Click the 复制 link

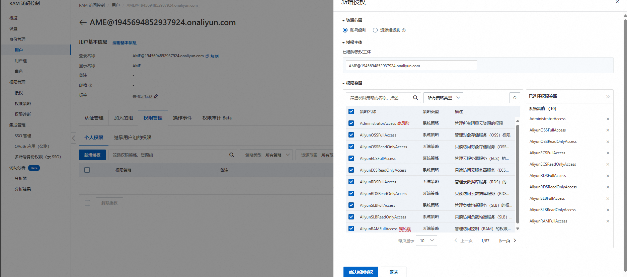[214, 56]
